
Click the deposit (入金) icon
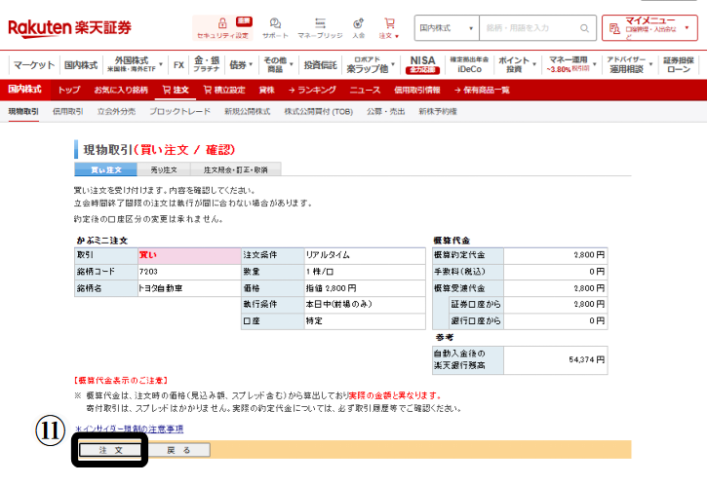(x=358, y=23)
